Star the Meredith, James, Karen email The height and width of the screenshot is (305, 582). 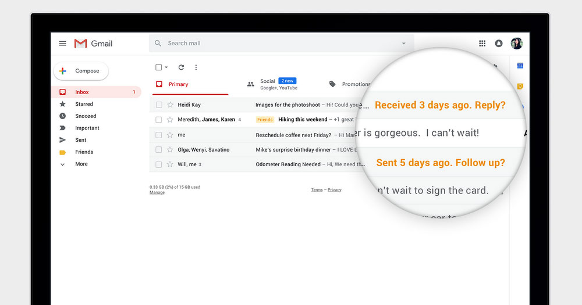[170, 120]
